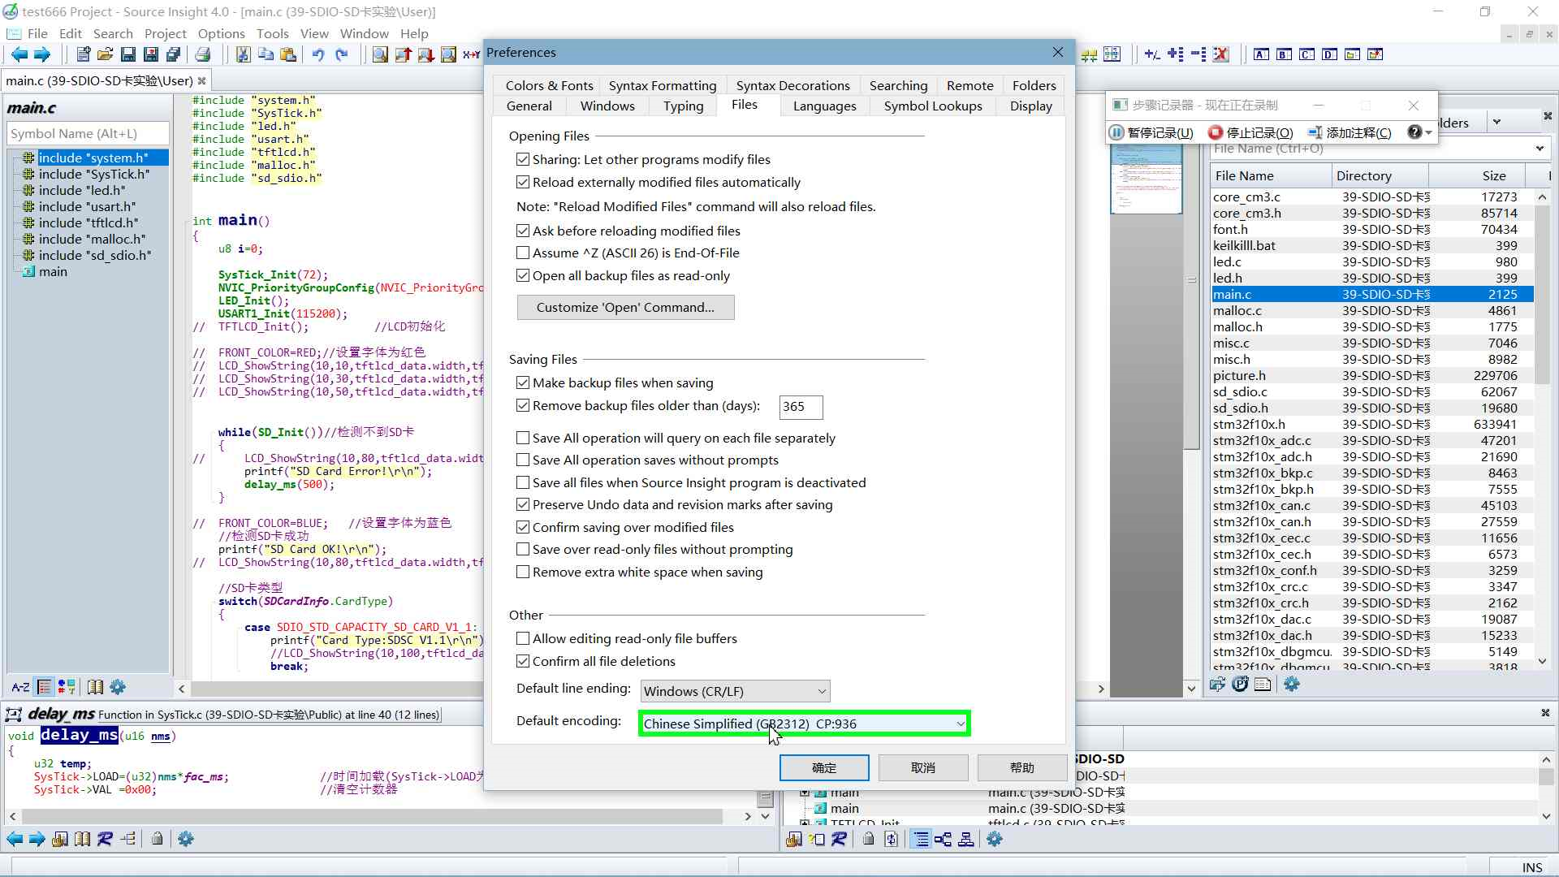Click the 确定 (OK) button

(x=824, y=768)
